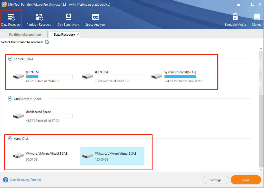Click the '43.92 GB free of 59.46 GB' text
This screenshot has height=188, width=264.
(x=43, y=81)
